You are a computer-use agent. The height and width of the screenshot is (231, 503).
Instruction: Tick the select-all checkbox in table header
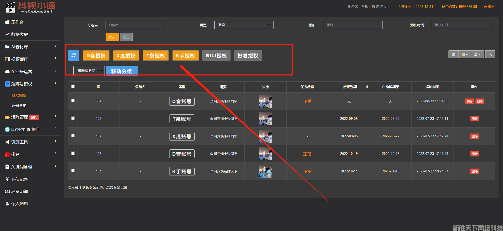pos(73,86)
